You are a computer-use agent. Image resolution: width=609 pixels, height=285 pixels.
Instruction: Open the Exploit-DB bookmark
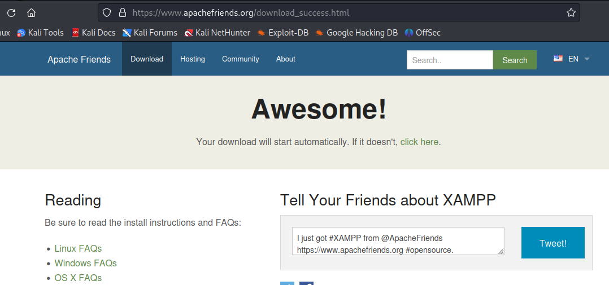click(x=282, y=33)
